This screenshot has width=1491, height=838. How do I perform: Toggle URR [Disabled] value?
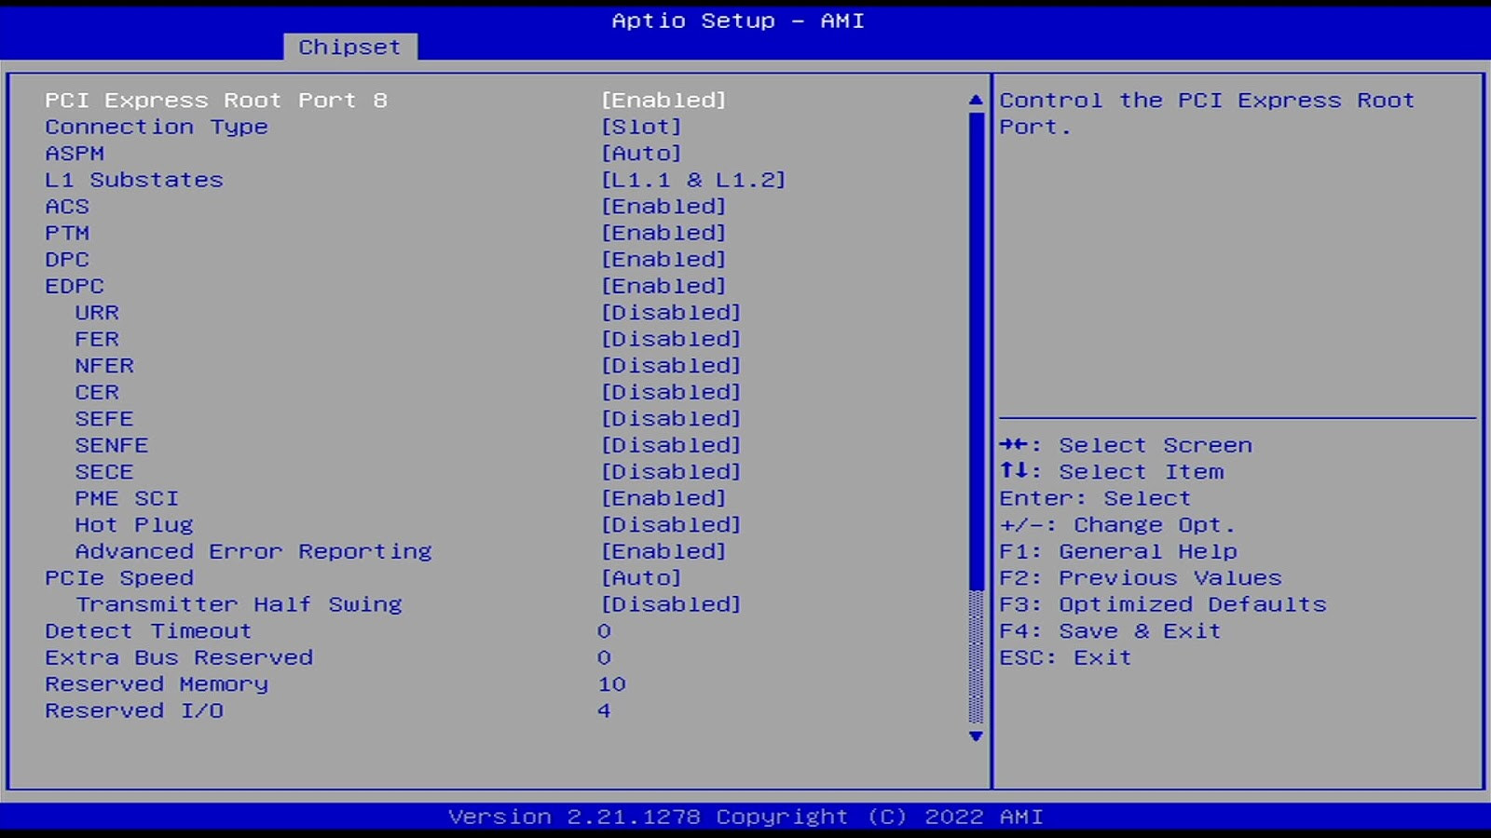click(x=671, y=312)
